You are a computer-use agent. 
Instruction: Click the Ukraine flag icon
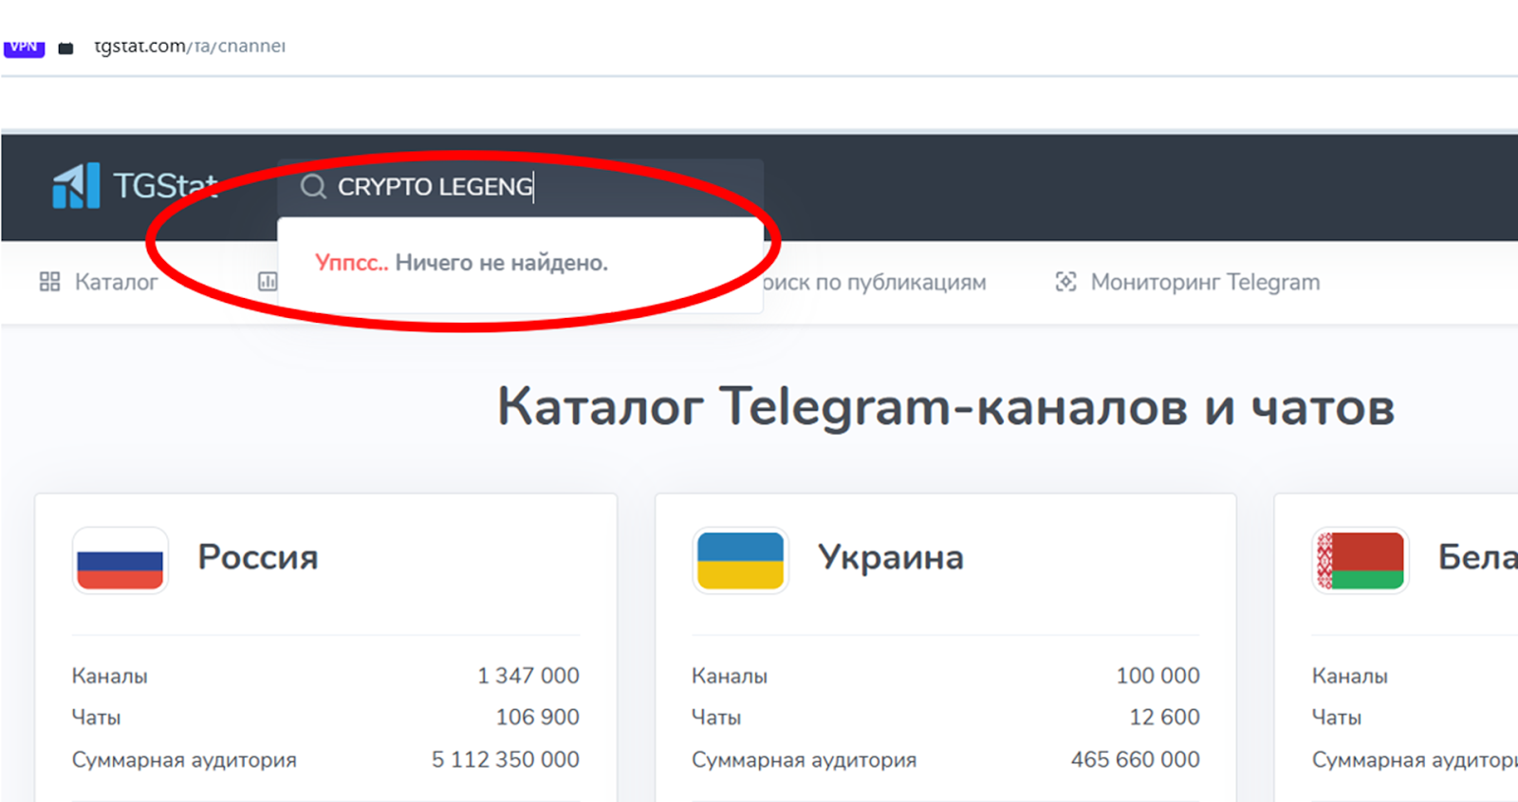740,560
